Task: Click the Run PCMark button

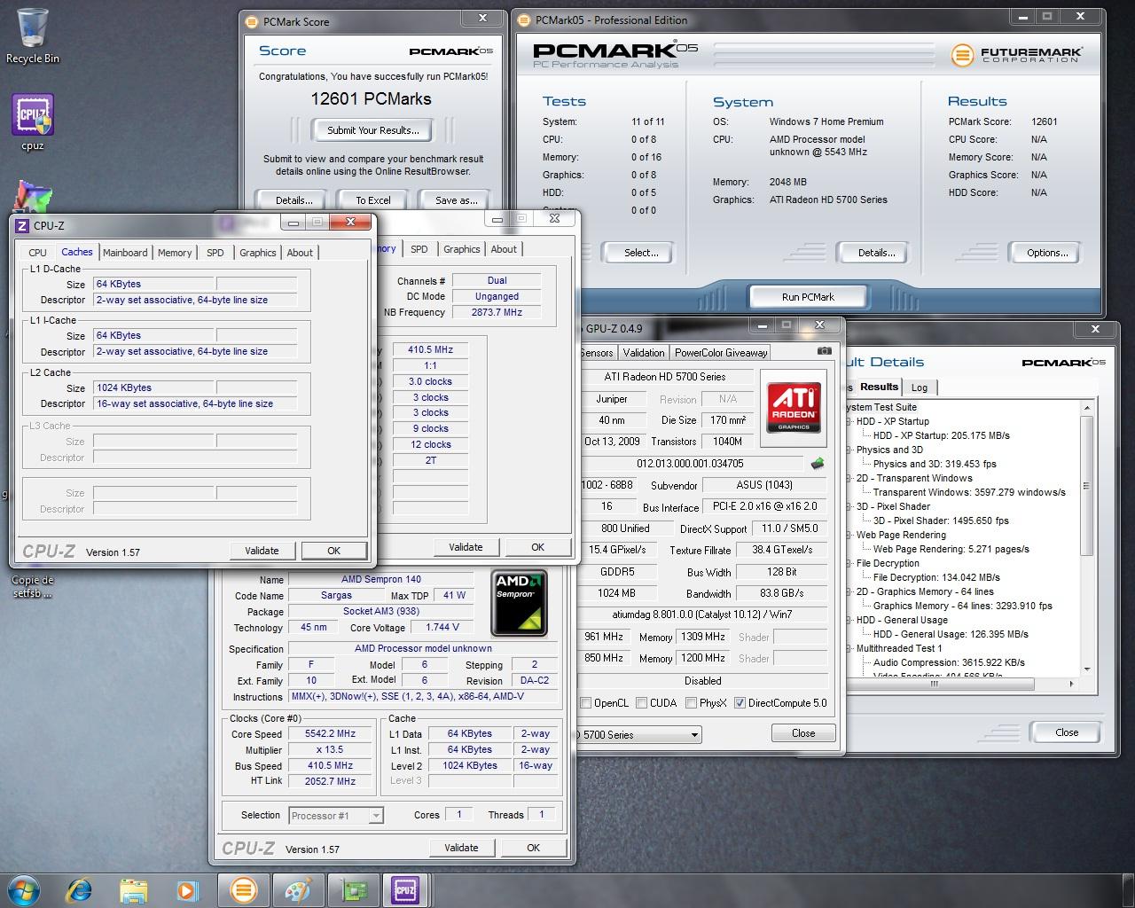Action: pos(808,297)
